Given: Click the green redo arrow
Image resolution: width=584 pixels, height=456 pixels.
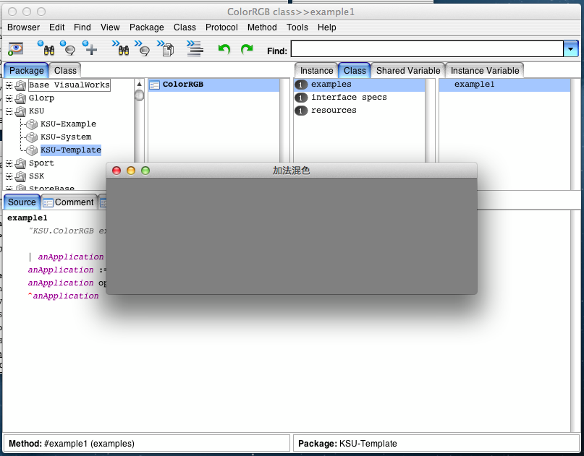Looking at the screenshot, I should click(x=247, y=49).
